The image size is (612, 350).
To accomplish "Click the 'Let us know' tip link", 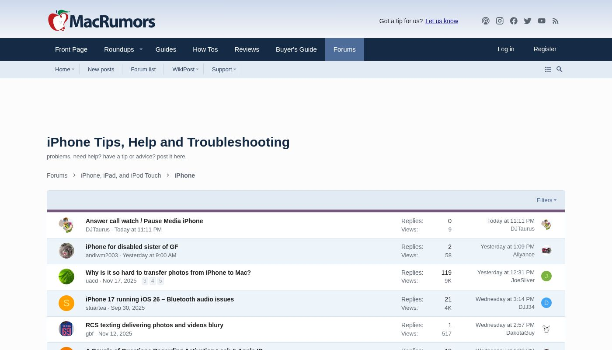I will pos(442,21).
